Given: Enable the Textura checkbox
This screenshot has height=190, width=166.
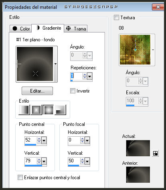Looking at the screenshot, I should click(x=116, y=18).
